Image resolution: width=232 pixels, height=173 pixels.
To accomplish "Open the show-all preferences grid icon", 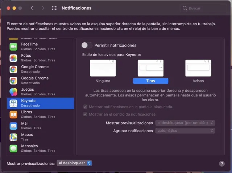I will pos(55,8).
